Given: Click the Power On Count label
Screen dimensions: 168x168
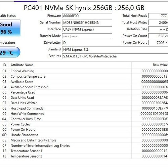Looking at the screenshot, I should 135,36.
